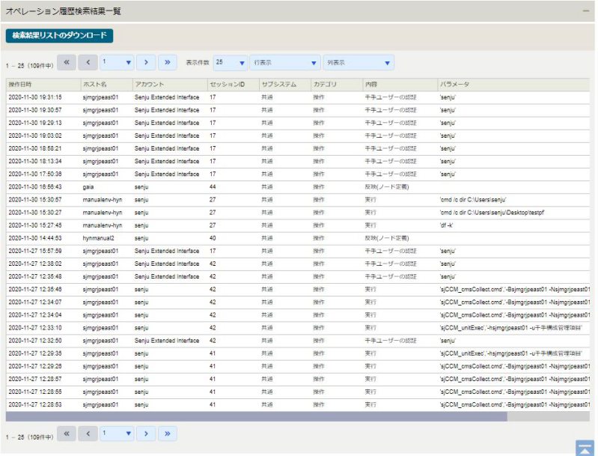Viewport: 598px width, 456px height.
Task: Click 反映(ノード定義) in the gaia row
Action: [387, 187]
